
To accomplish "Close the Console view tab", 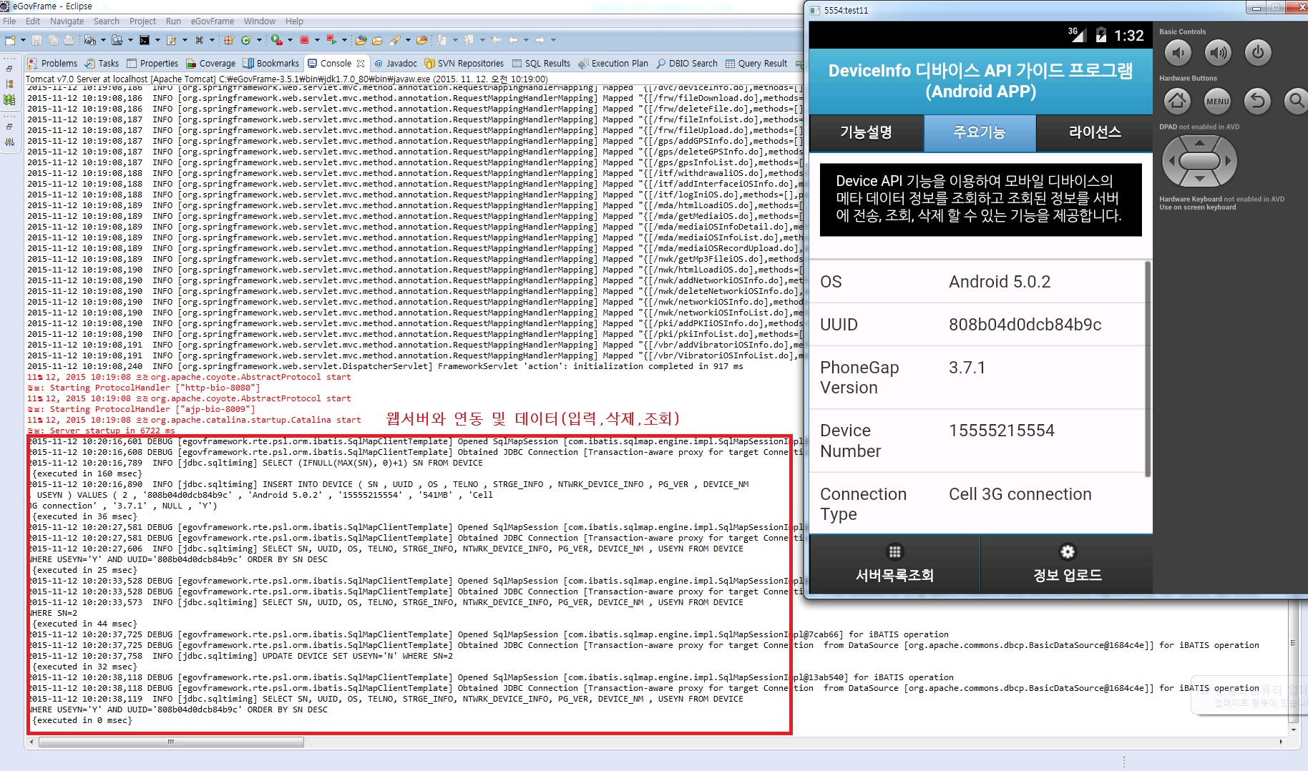I will tap(361, 64).
